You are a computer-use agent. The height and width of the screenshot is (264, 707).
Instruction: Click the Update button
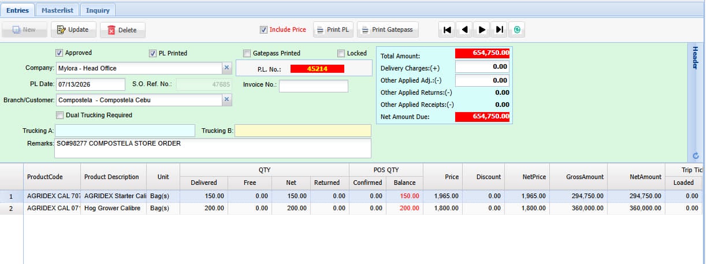(x=73, y=29)
